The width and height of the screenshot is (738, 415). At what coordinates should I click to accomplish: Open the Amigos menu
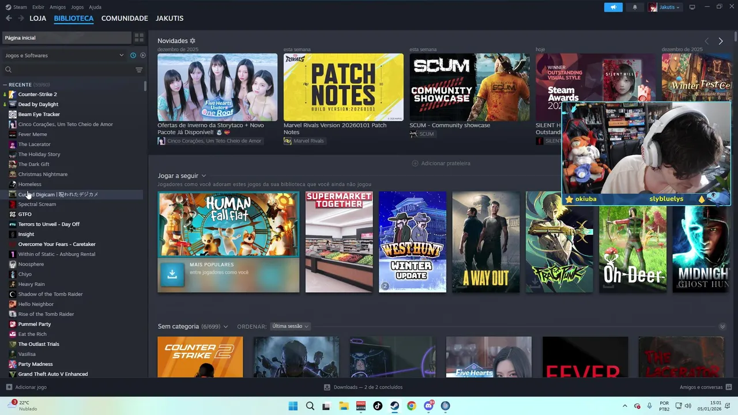point(58,7)
